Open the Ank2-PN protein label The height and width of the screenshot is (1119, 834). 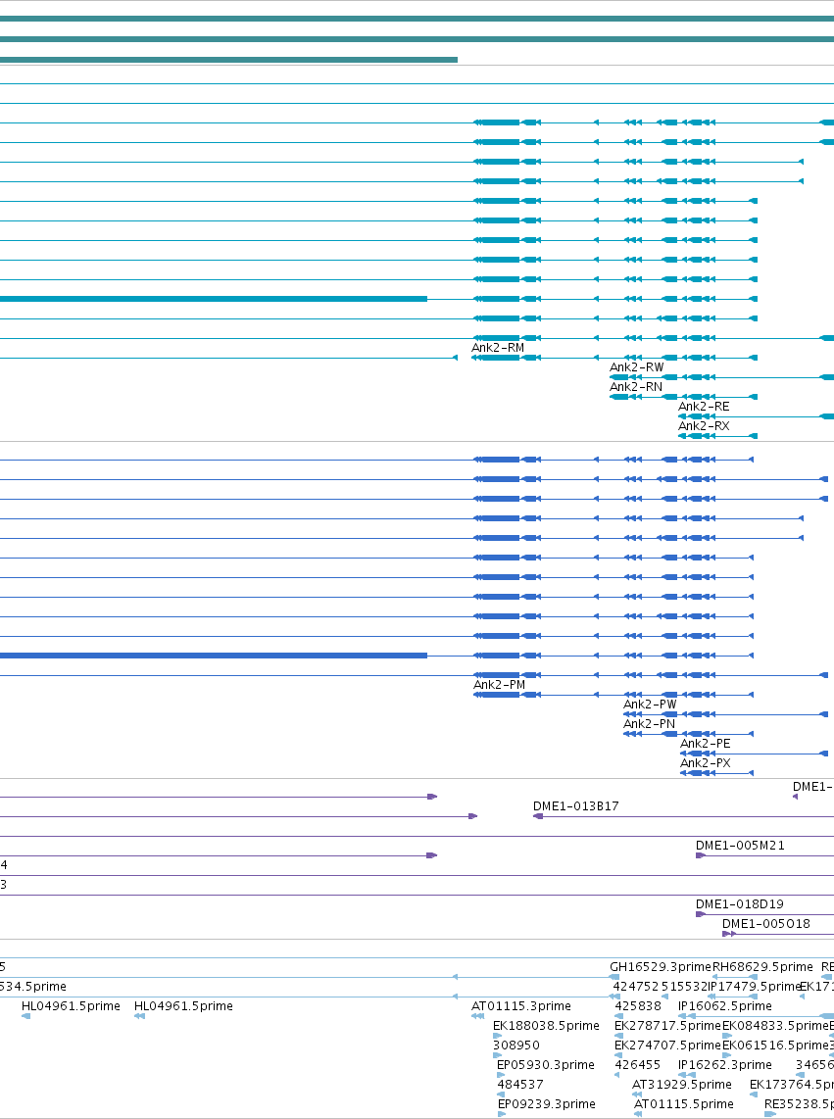tap(649, 724)
